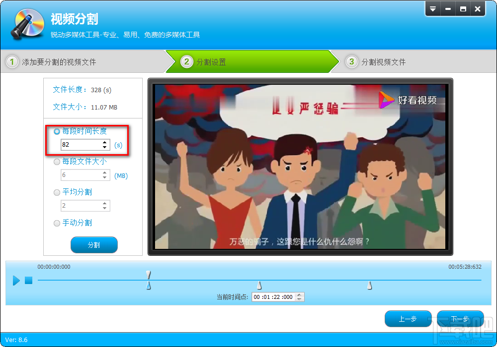Click the 文件大小 11.07 MB text

coord(85,107)
